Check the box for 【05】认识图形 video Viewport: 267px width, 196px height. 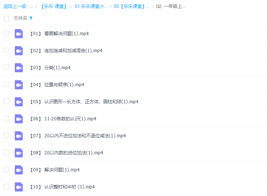[6, 101]
